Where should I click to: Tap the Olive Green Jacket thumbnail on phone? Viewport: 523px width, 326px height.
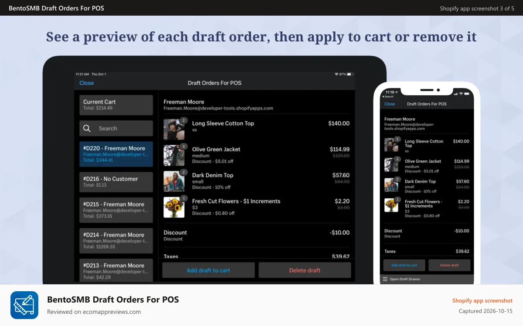(x=391, y=165)
